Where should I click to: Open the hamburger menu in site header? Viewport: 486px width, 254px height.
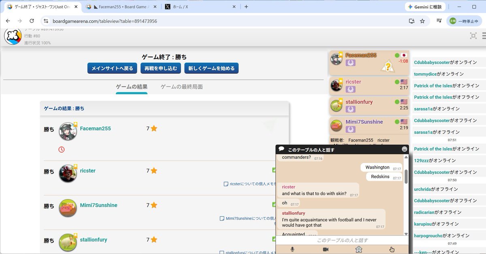tap(484, 36)
